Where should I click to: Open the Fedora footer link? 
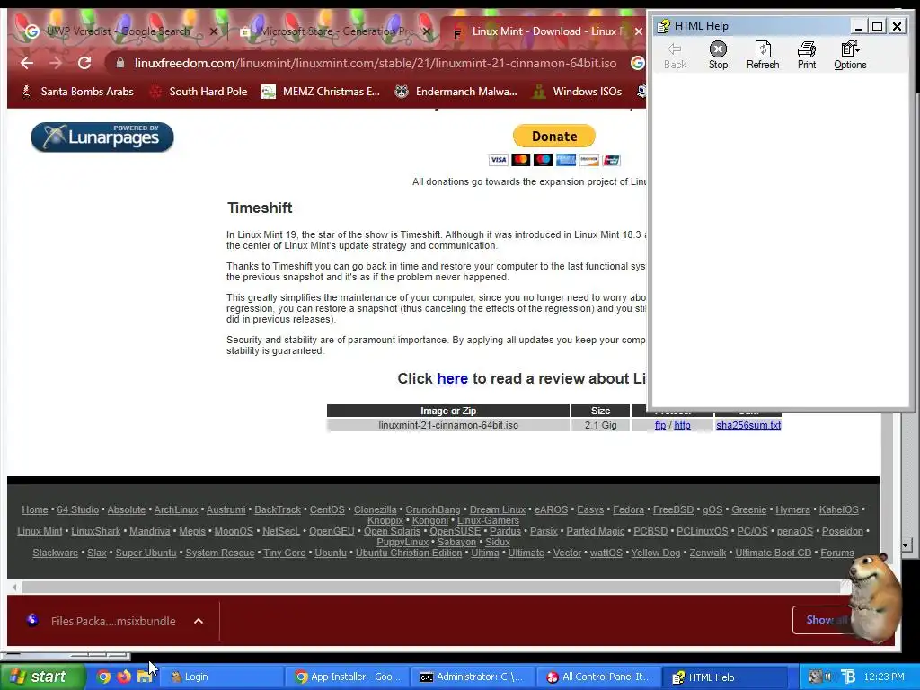[x=628, y=510]
